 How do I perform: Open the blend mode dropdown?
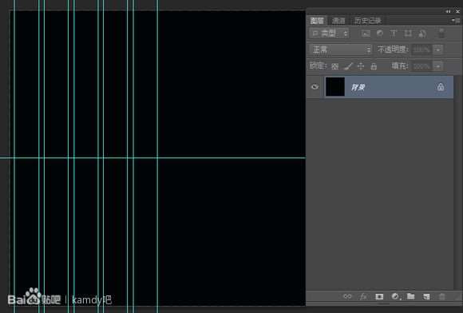(x=341, y=50)
